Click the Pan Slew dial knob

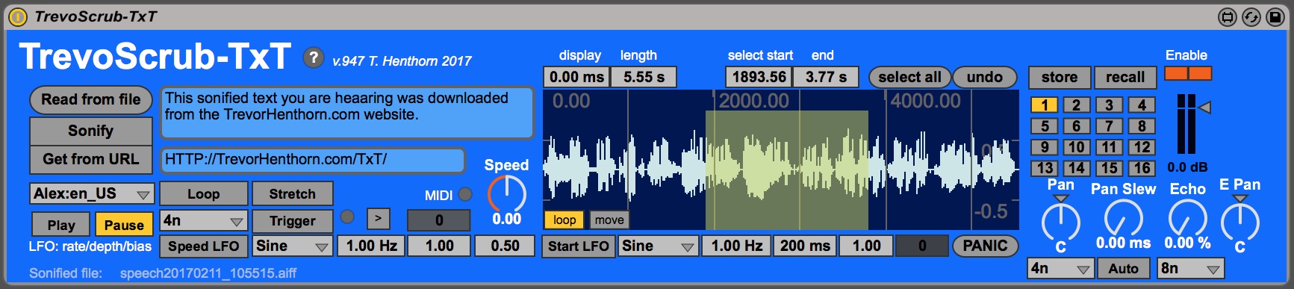[1123, 220]
